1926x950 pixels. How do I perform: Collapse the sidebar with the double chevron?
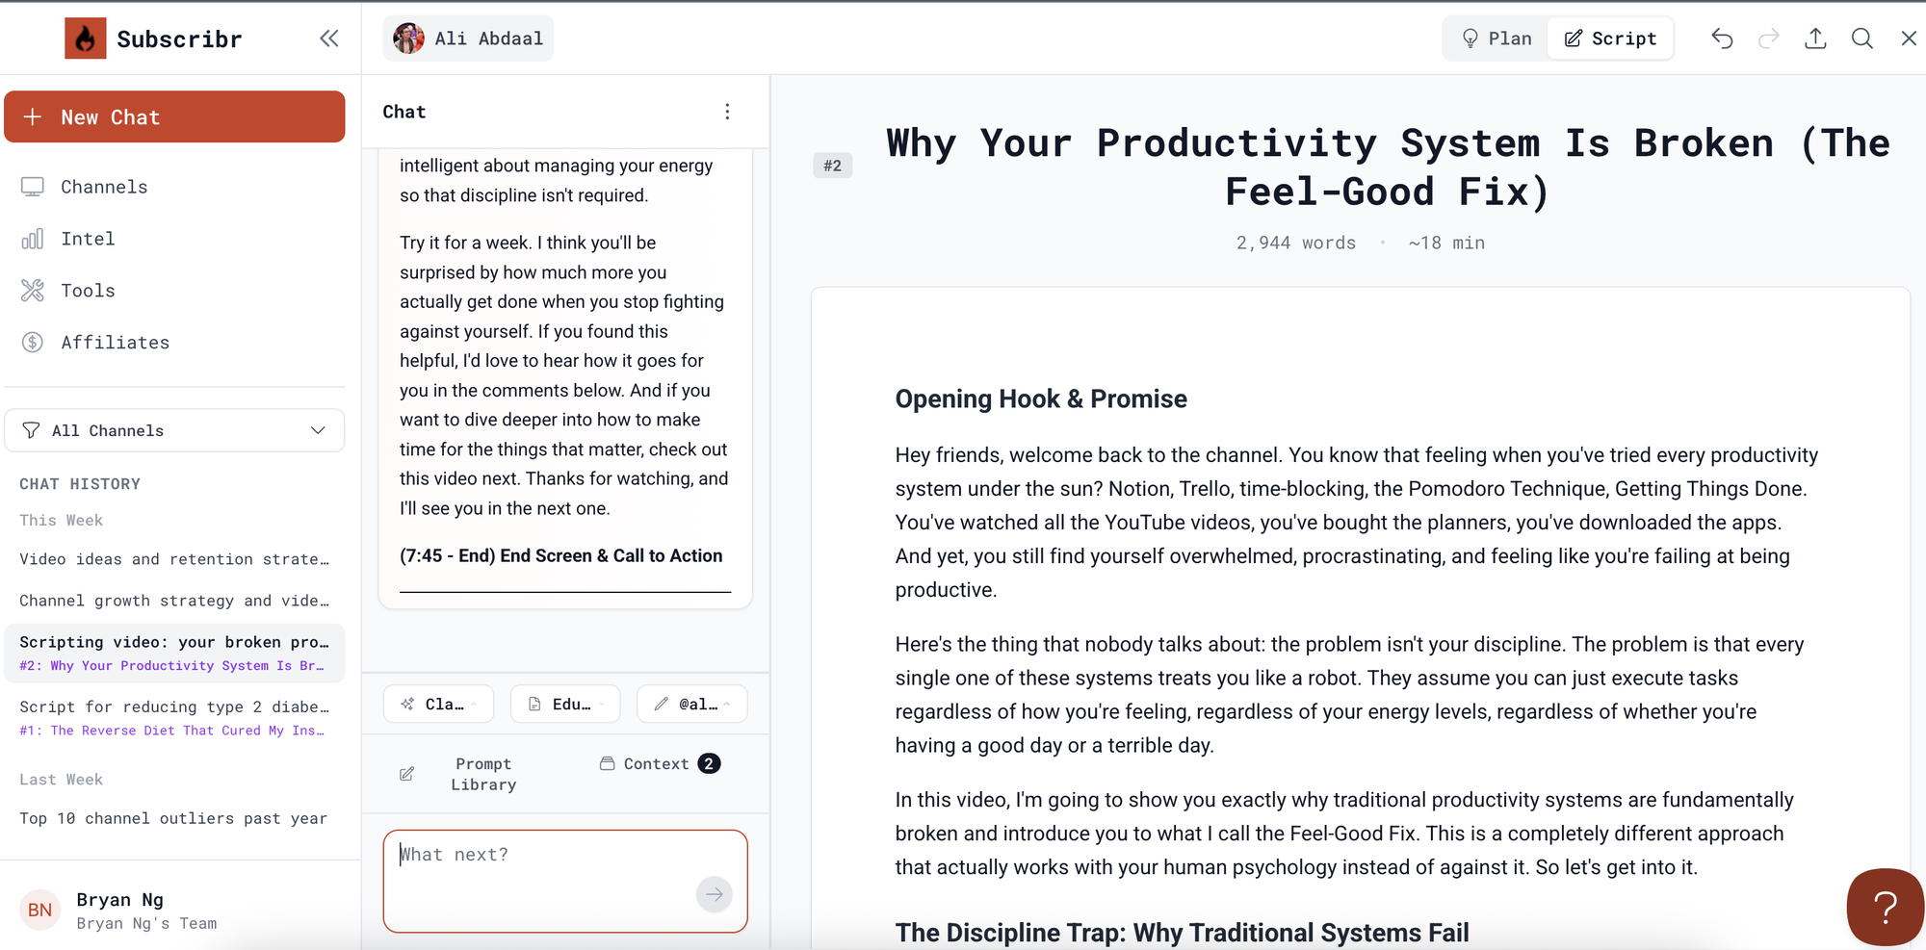click(329, 39)
